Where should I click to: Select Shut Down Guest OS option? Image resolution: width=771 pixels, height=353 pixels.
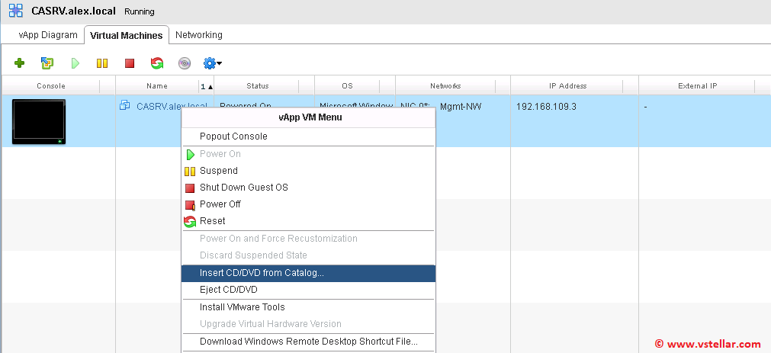click(243, 188)
